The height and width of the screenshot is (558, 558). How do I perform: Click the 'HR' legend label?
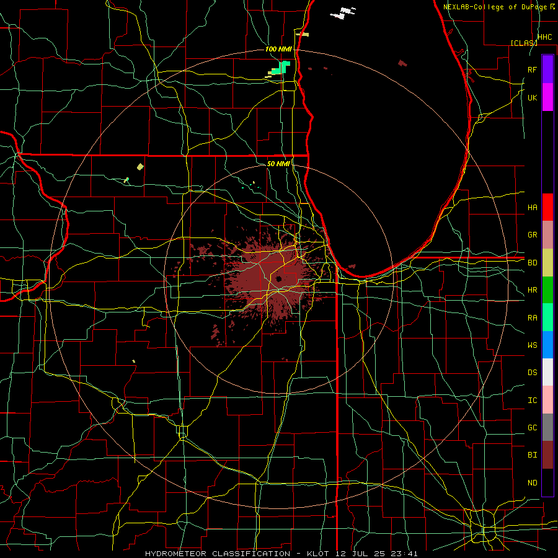tap(532, 290)
